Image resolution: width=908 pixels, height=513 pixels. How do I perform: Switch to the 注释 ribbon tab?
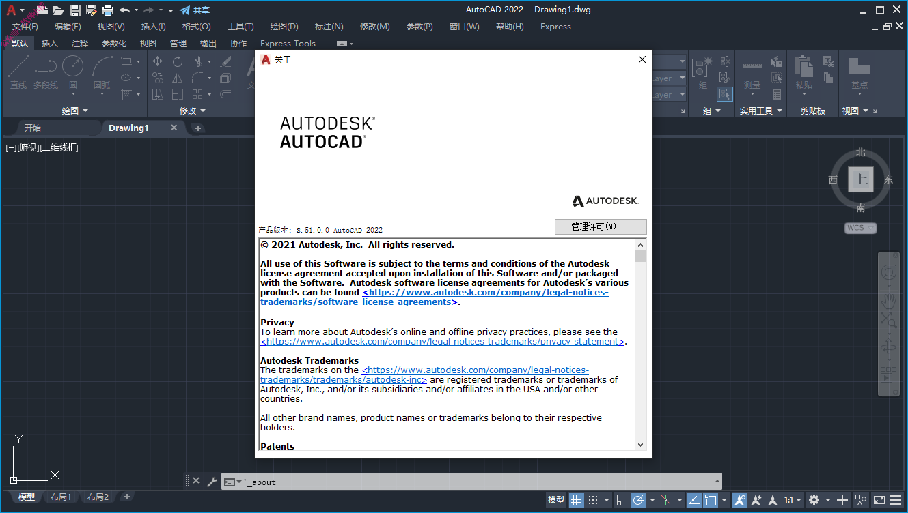pos(80,43)
